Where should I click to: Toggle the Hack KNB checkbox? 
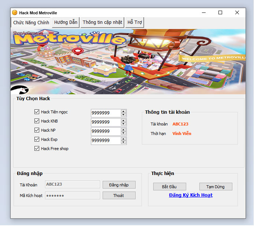click(37, 121)
